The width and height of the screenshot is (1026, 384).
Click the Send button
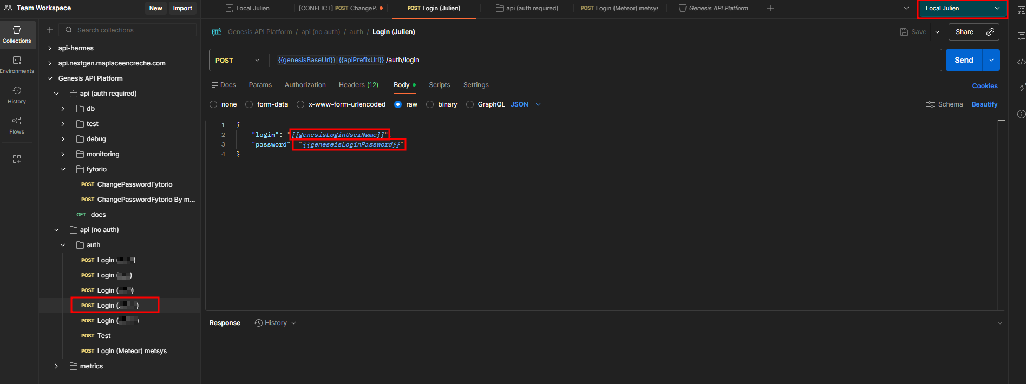(964, 60)
